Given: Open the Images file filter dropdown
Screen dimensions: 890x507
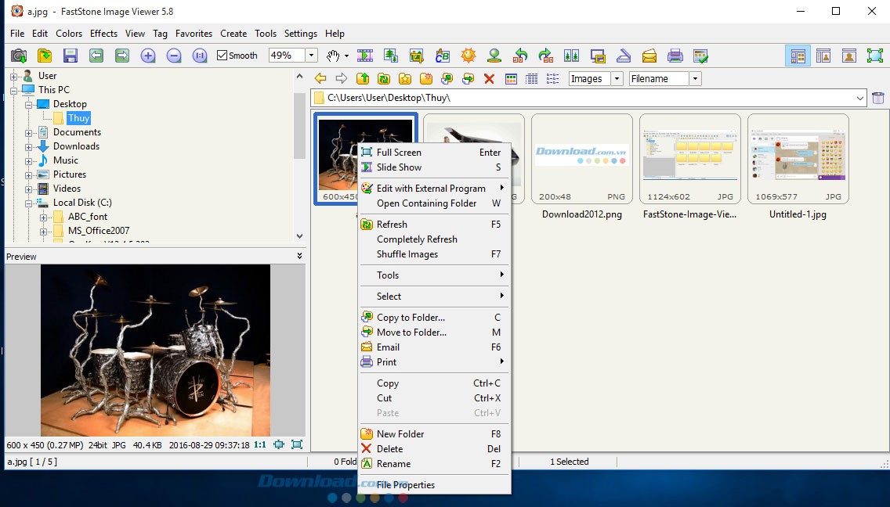Looking at the screenshot, I should (616, 78).
